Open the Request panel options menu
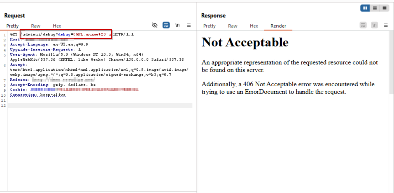The width and height of the screenshot is (394, 193). click(x=189, y=25)
